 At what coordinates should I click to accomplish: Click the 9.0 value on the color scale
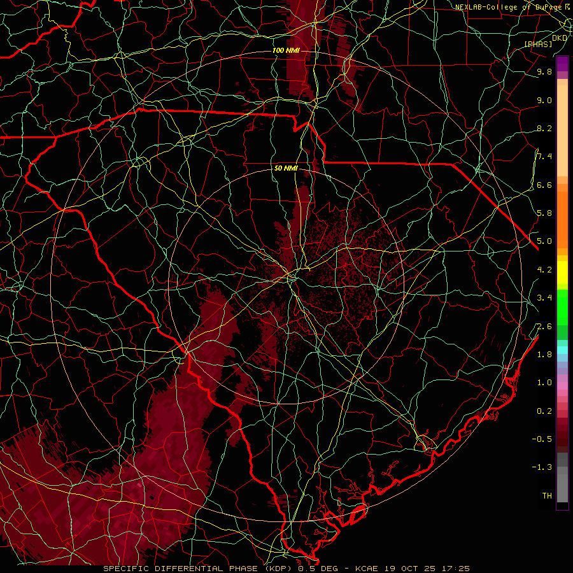544,101
